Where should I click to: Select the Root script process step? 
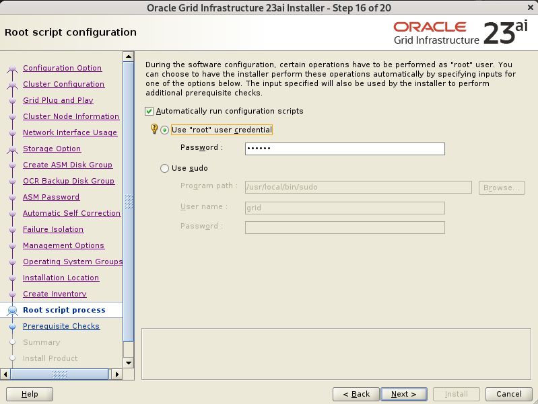coord(64,310)
